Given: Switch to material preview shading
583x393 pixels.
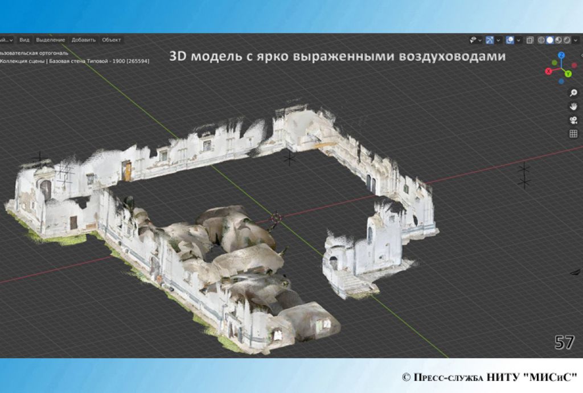Looking at the screenshot, I should click(x=559, y=40).
